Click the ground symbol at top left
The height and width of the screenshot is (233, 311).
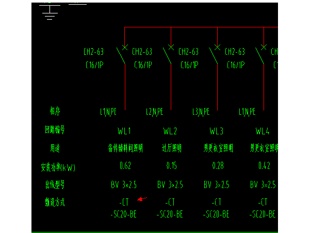(x=49, y=11)
